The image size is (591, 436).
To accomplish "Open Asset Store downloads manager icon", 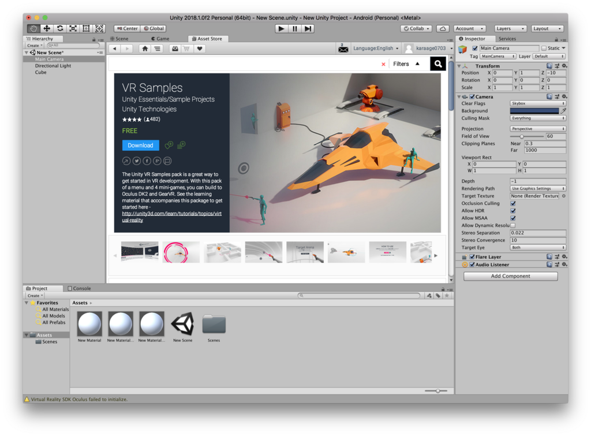I will tap(175, 49).
